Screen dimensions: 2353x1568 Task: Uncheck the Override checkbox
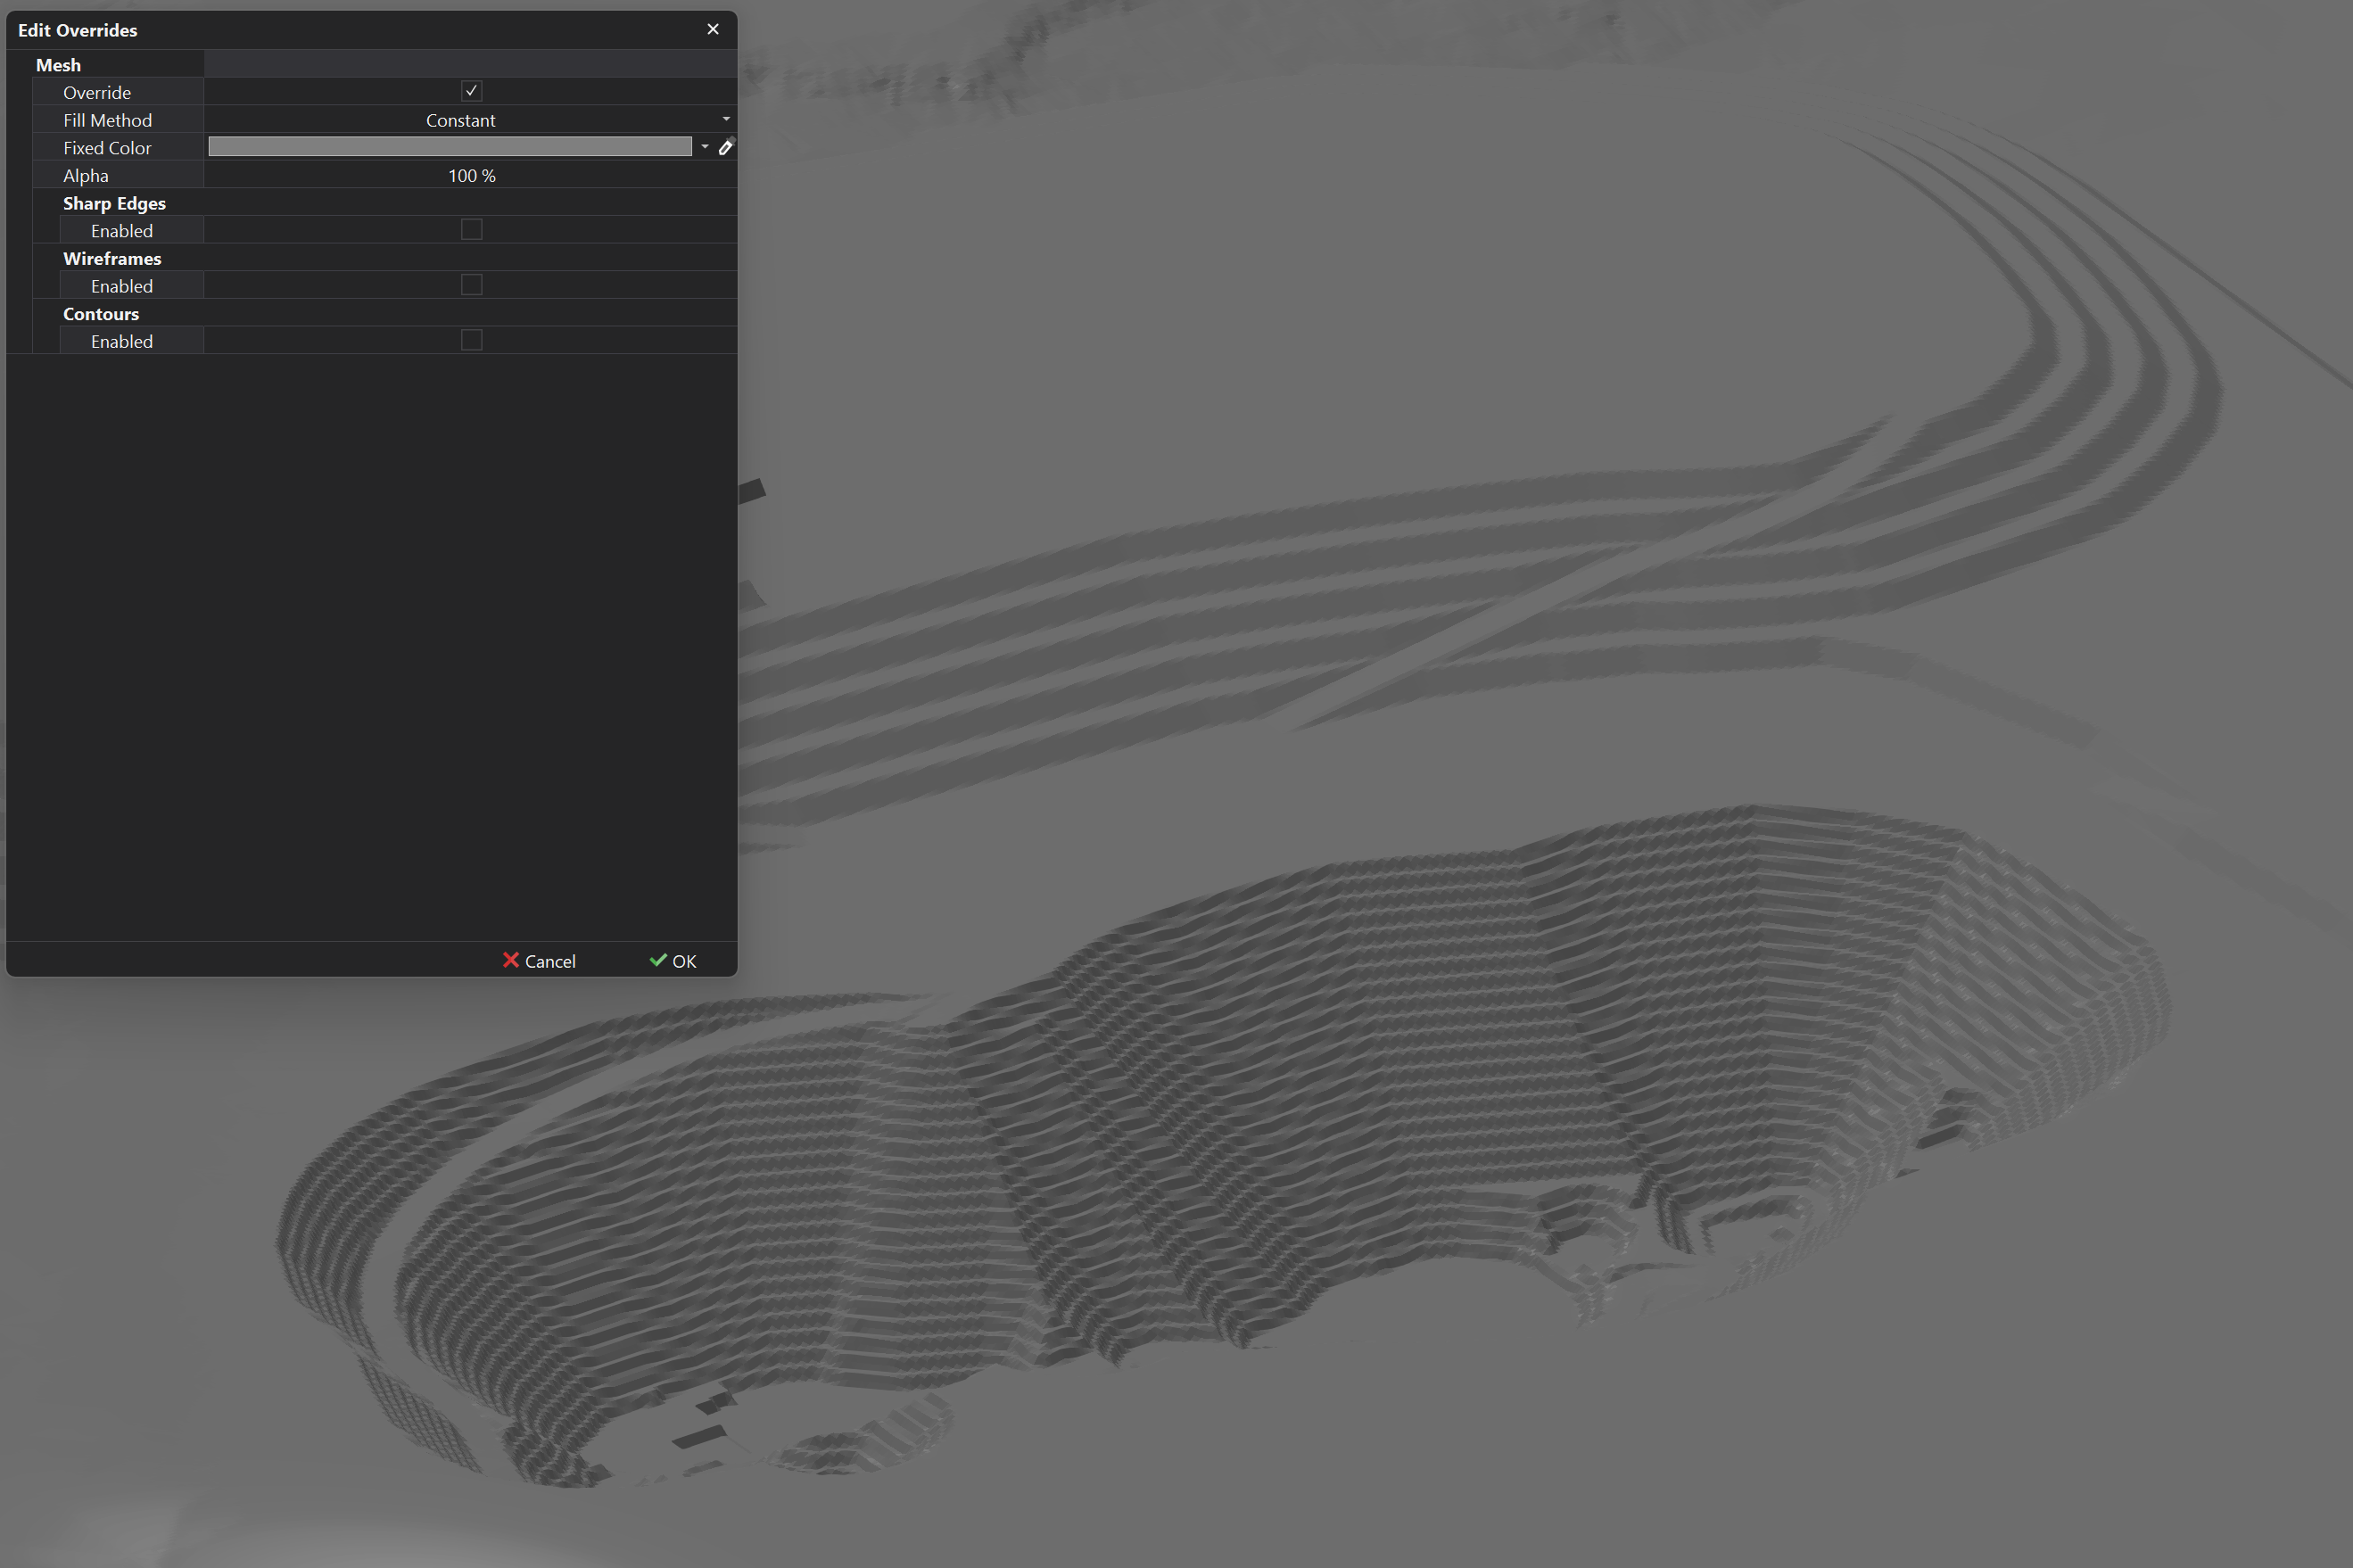(470, 90)
